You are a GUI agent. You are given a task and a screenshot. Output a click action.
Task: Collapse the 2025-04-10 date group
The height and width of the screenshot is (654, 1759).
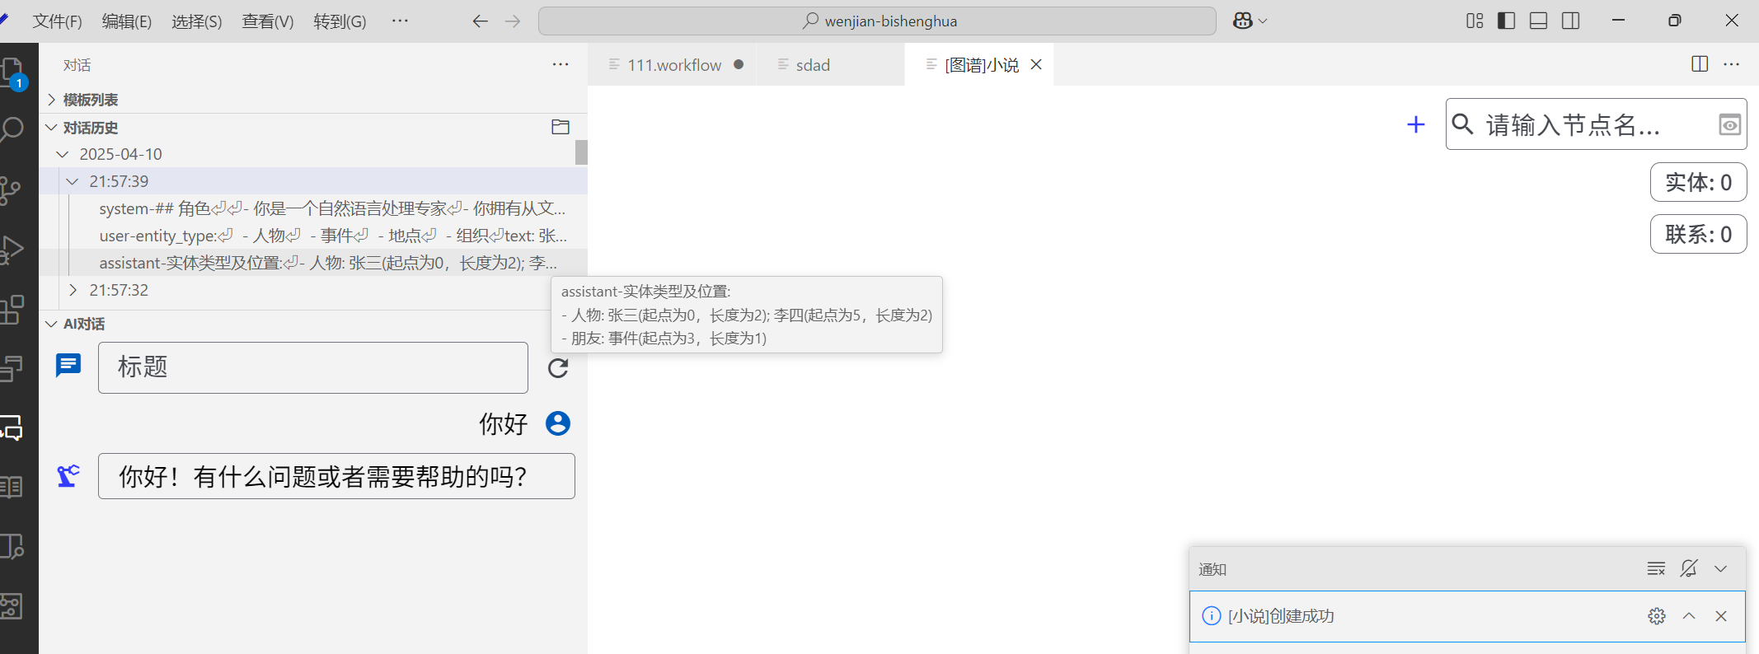[x=63, y=154]
